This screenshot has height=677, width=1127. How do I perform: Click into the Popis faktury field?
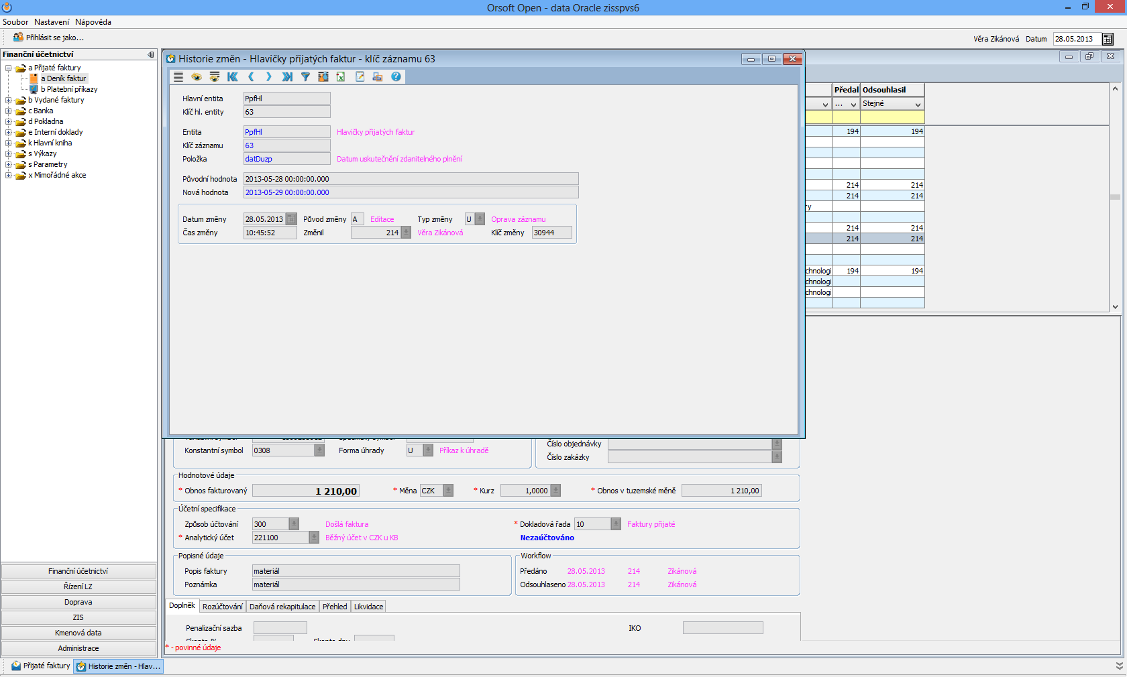356,571
